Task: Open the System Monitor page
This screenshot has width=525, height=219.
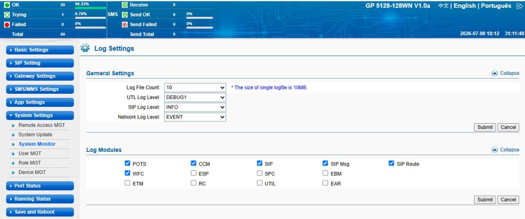Action: (37, 144)
